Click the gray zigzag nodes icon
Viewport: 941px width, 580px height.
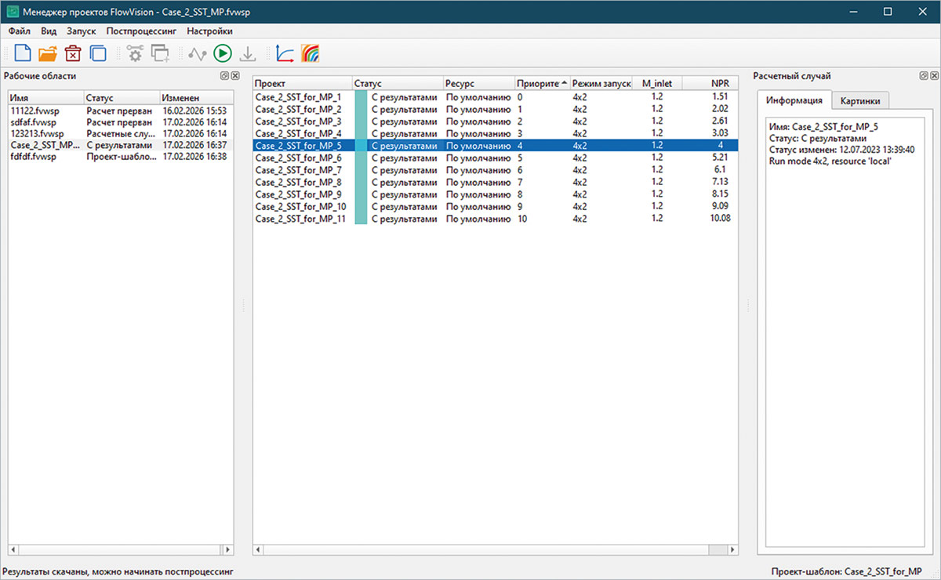point(197,53)
